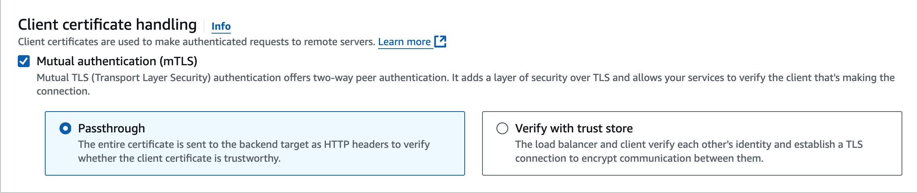Open the Info link beside Client certificate handling
Image resolution: width=917 pixels, height=193 pixels.
[221, 26]
